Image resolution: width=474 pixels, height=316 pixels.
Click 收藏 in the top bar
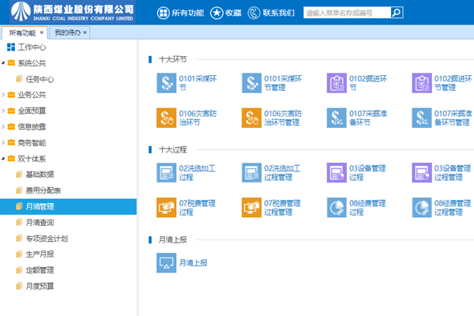(226, 13)
